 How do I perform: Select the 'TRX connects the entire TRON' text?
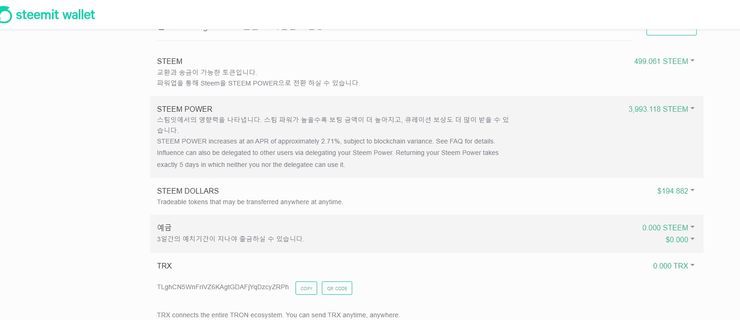278,315
